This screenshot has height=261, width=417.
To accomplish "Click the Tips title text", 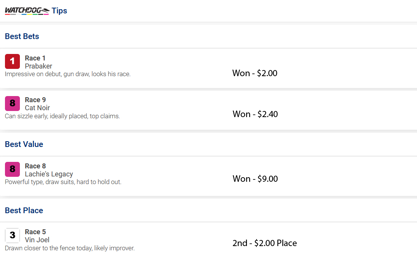I will coord(59,11).
